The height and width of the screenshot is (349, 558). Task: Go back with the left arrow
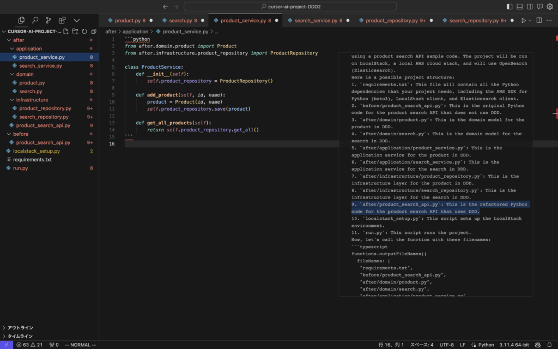click(x=166, y=7)
